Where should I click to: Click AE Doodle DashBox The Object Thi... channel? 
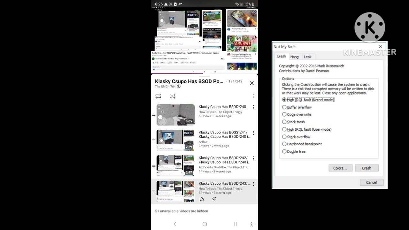coord(224,167)
